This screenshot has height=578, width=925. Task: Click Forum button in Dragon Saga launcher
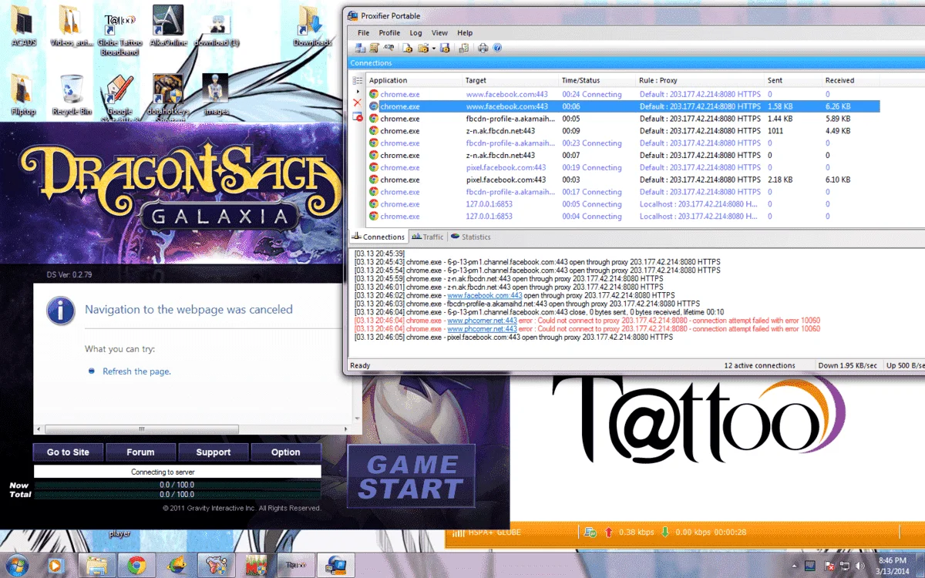pos(140,452)
